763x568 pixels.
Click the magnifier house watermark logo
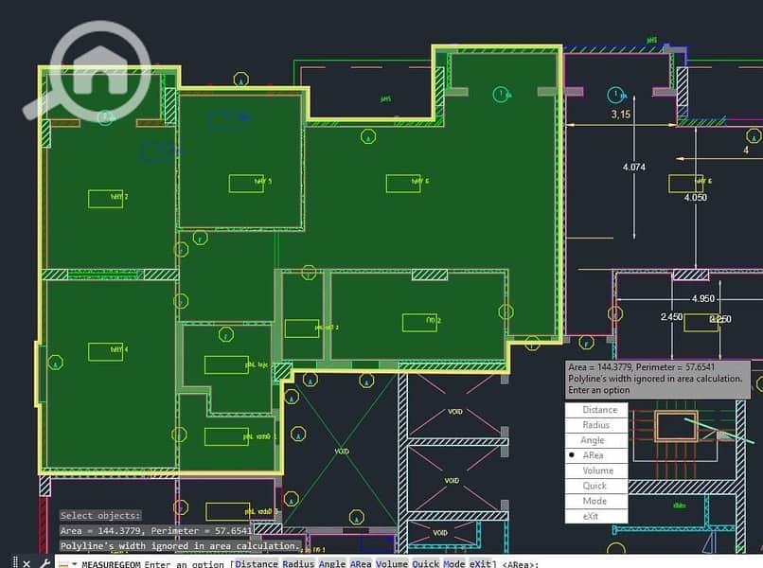90,71
